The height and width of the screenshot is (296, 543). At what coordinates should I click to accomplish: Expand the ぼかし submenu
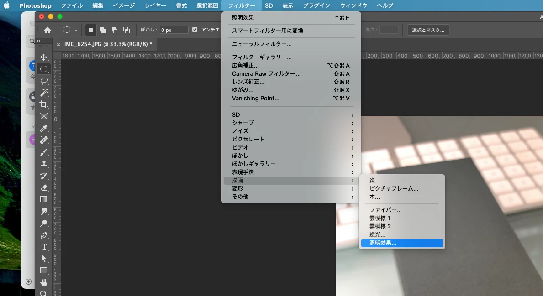tap(291, 156)
